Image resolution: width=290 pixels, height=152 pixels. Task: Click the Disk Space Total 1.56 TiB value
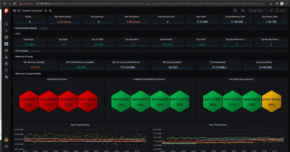click(271, 22)
